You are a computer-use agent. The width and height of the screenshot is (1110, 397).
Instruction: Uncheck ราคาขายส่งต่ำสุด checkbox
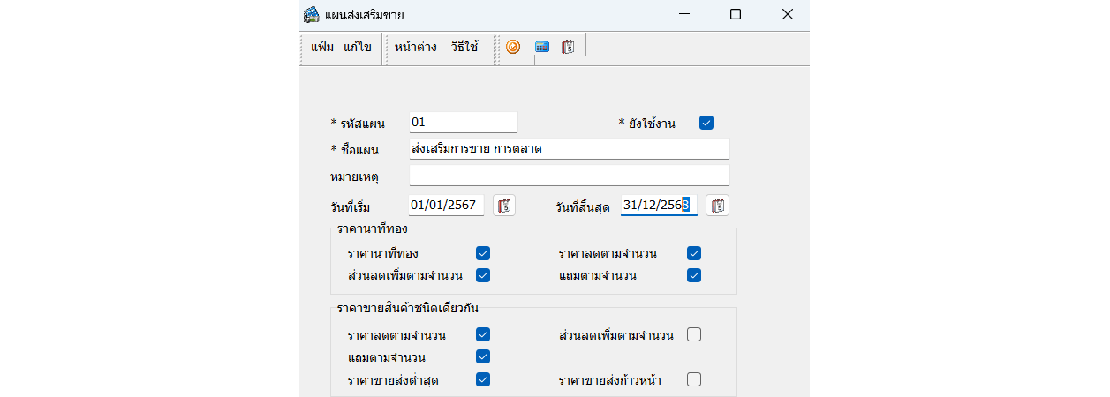483,379
